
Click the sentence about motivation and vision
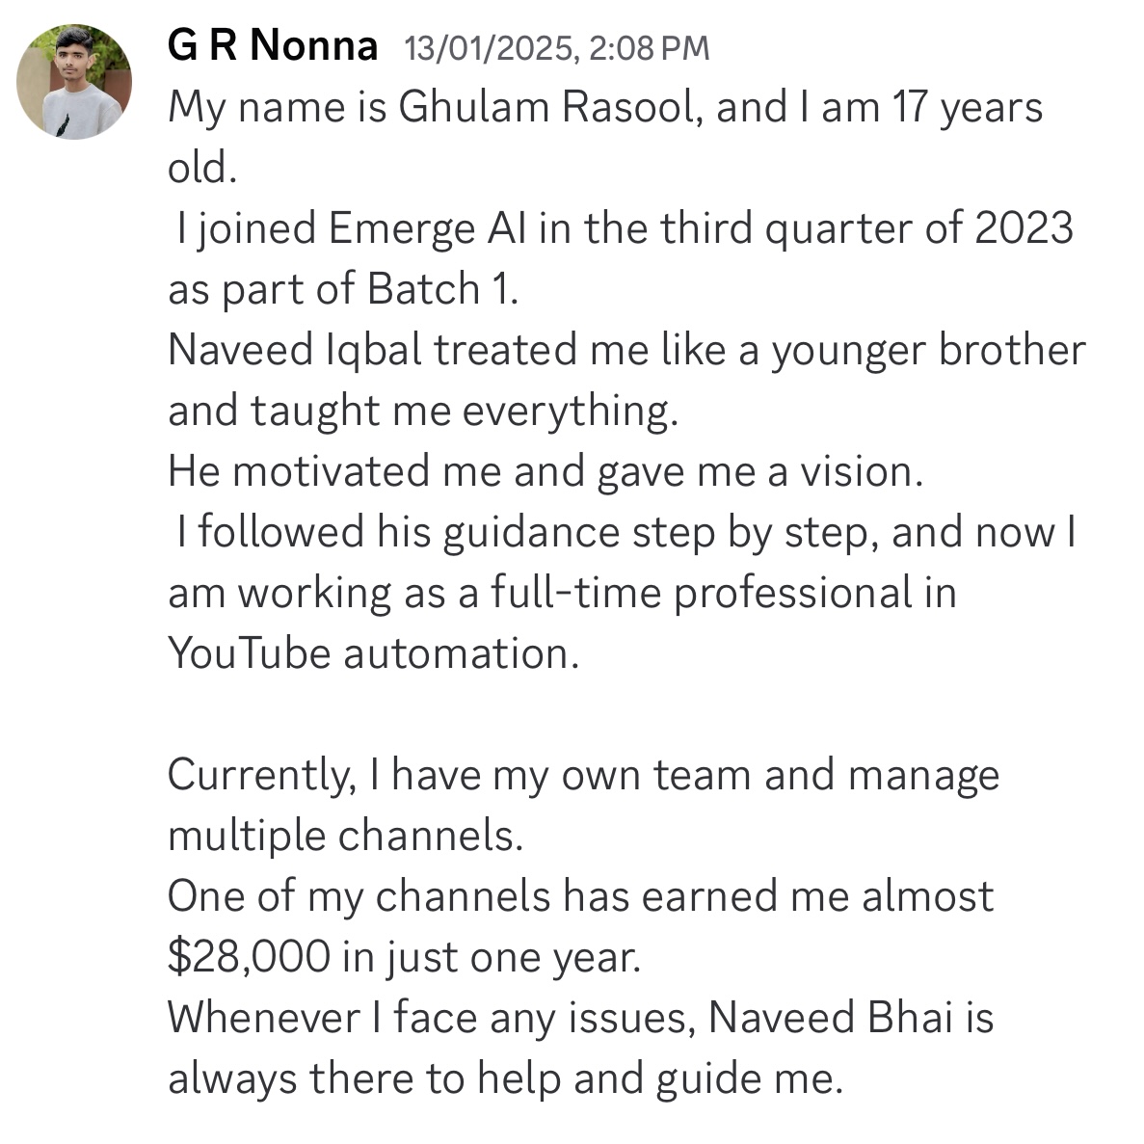(x=545, y=471)
